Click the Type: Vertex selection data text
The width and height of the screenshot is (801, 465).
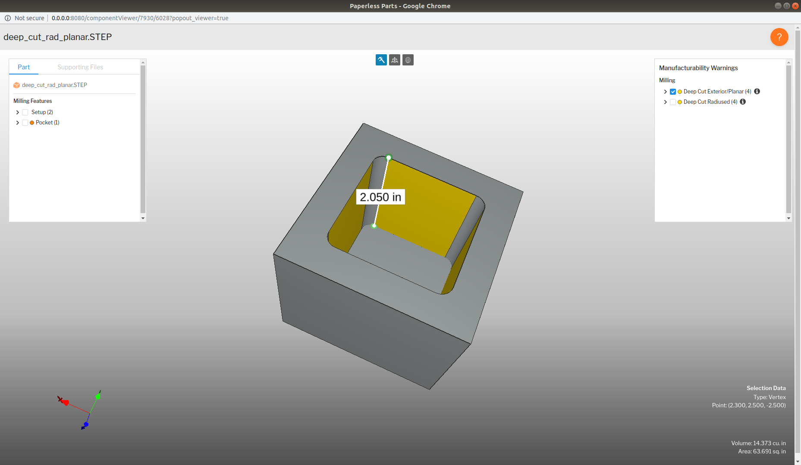pos(770,397)
